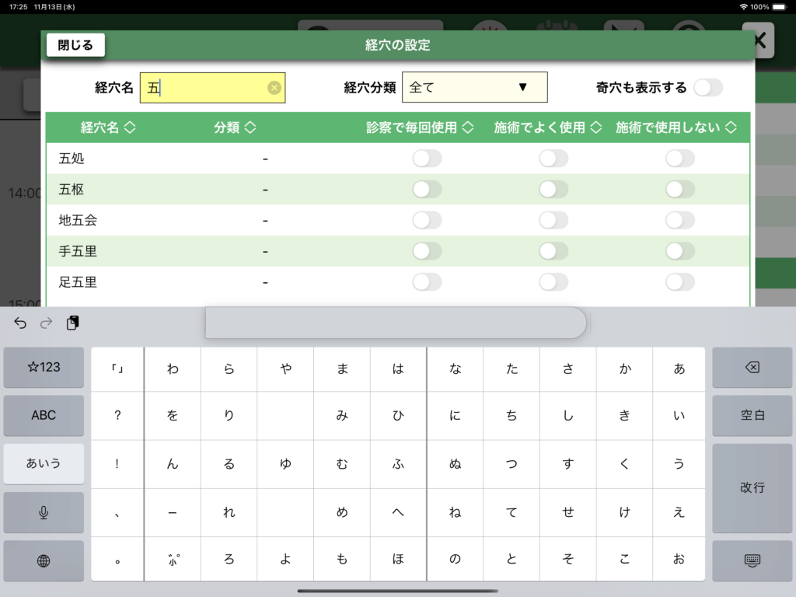Open the 経穴分類 dropdown showing 全て
Viewport: 796px width, 597px height.
click(x=474, y=88)
